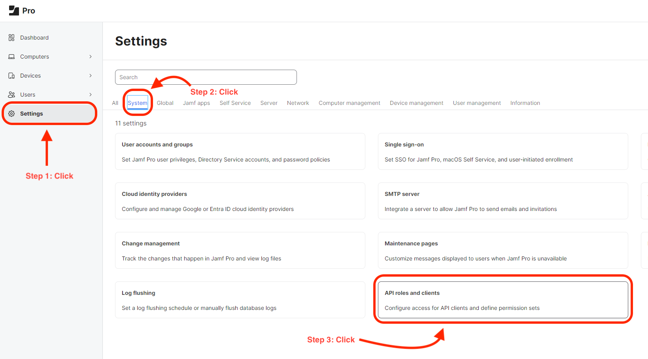The width and height of the screenshot is (648, 359).
Task: Expand the Computers submenu chevron
Action: (x=91, y=57)
